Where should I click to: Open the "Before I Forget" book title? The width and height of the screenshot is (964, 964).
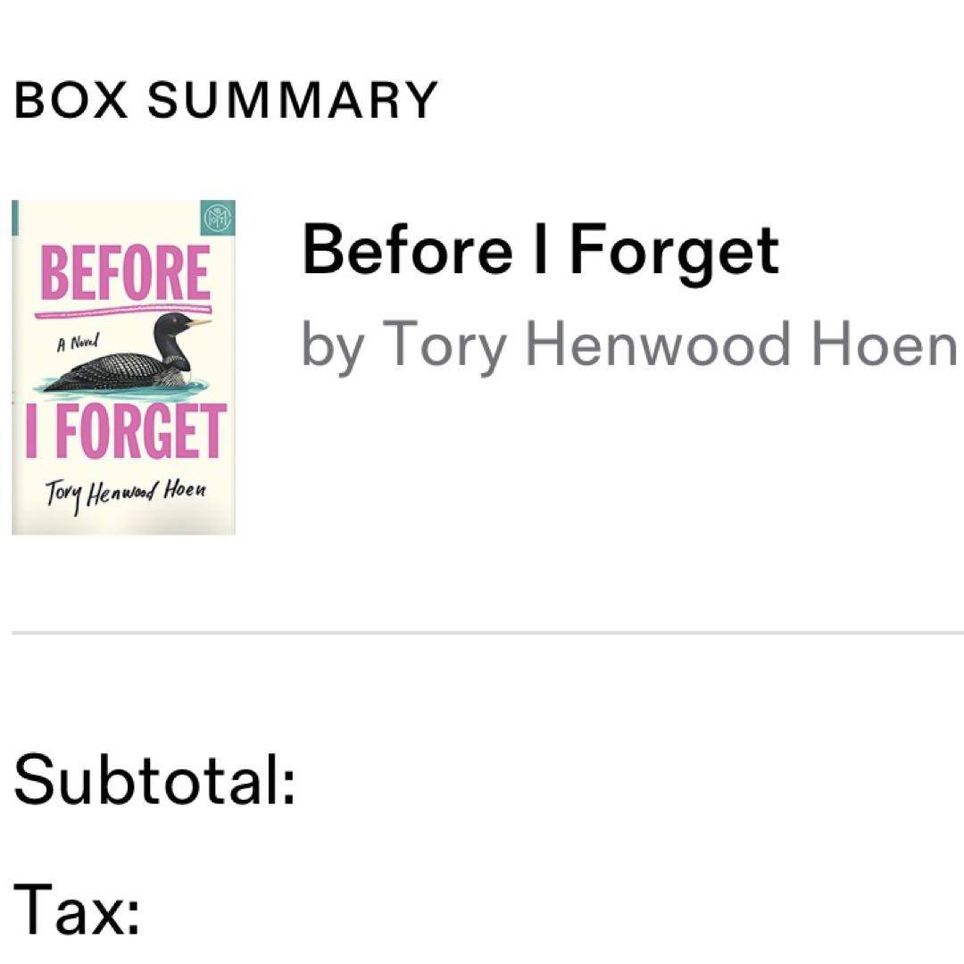click(540, 250)
